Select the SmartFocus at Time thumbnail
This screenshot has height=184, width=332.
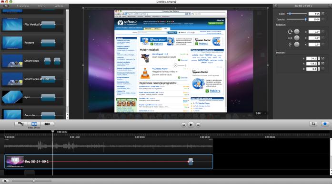click(x=12, y=79)
